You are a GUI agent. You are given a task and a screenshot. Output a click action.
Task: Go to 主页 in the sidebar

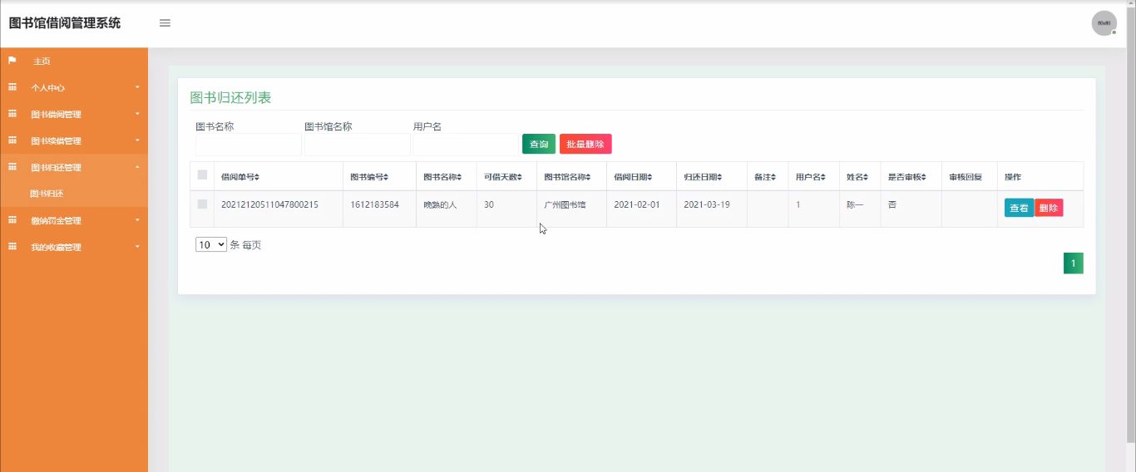[42, 61]
